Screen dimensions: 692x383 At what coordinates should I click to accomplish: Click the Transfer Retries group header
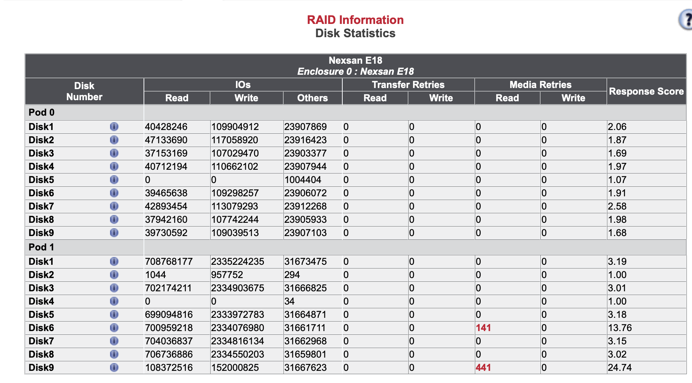point(408,85)
